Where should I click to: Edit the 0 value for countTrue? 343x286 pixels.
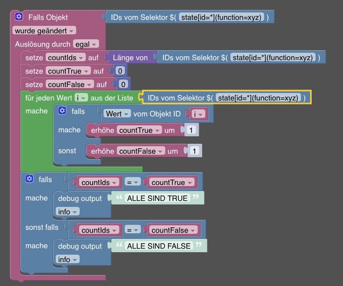click(120, 71)
